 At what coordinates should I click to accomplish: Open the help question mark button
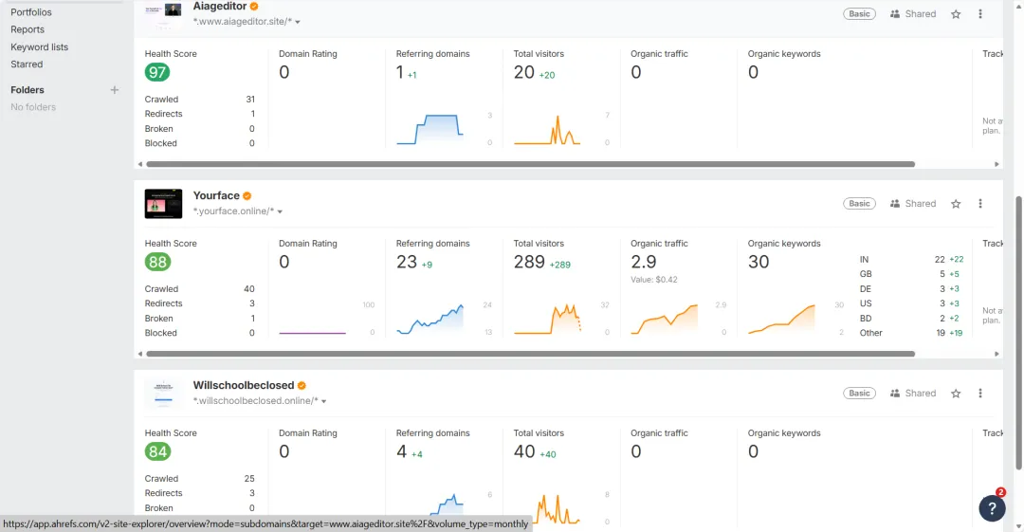coord(992,508)
